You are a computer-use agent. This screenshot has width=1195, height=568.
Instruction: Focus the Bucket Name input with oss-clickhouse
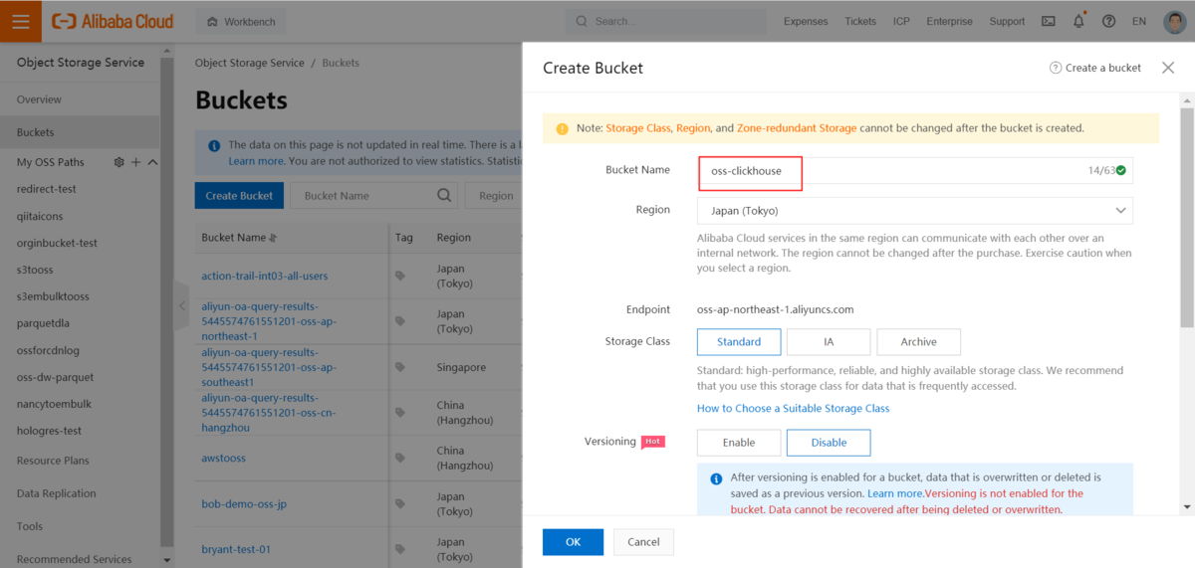(x=915, y=171)
